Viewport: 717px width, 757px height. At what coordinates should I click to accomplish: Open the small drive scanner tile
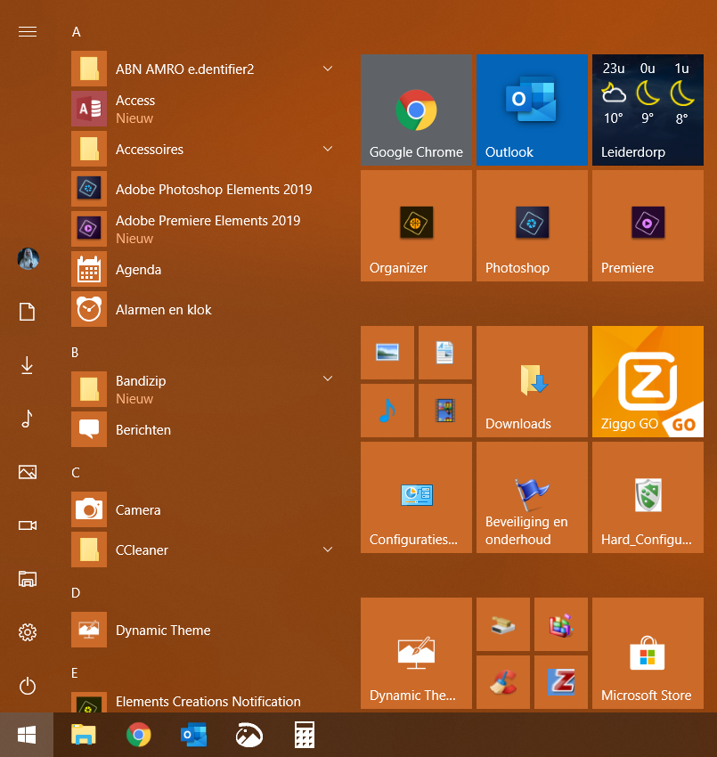click(x=502, y=624)
